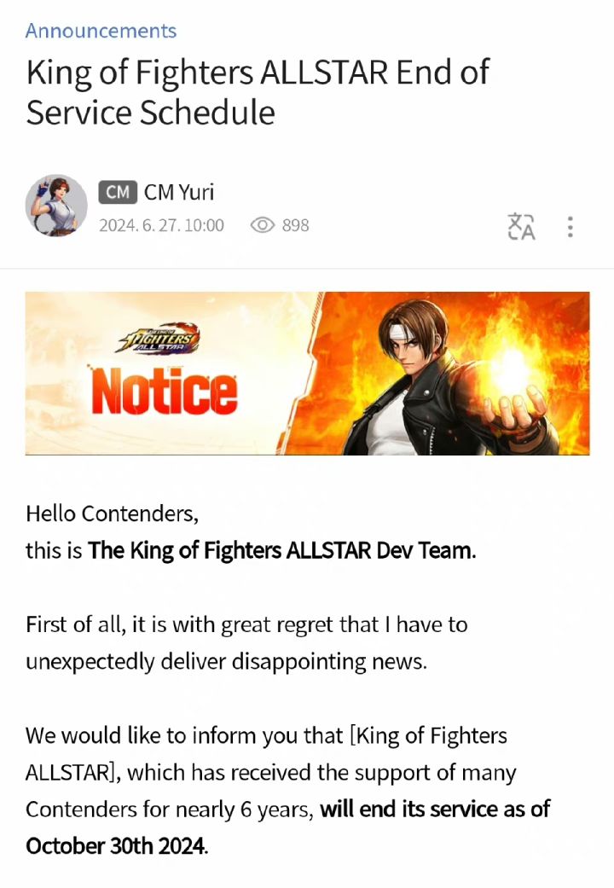Screen dimensions: 614x888
Task: Tap the 898 views number
Action: pos(296,225)
